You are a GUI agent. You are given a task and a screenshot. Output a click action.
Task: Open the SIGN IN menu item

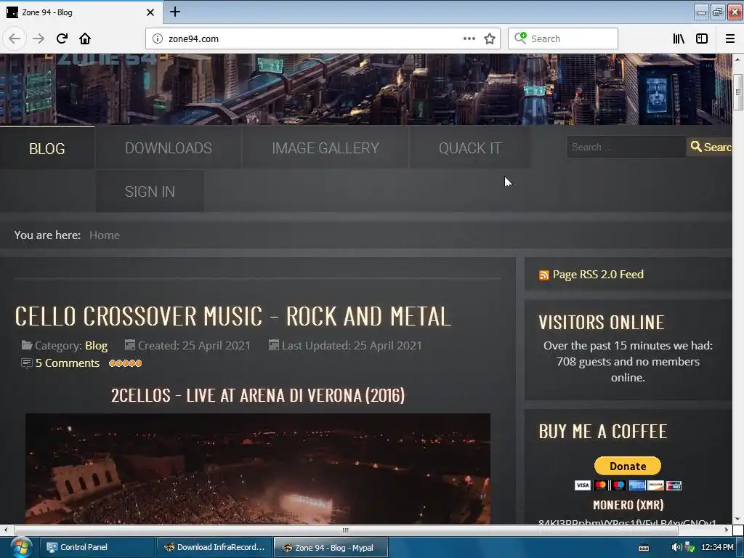click(150, 191)
